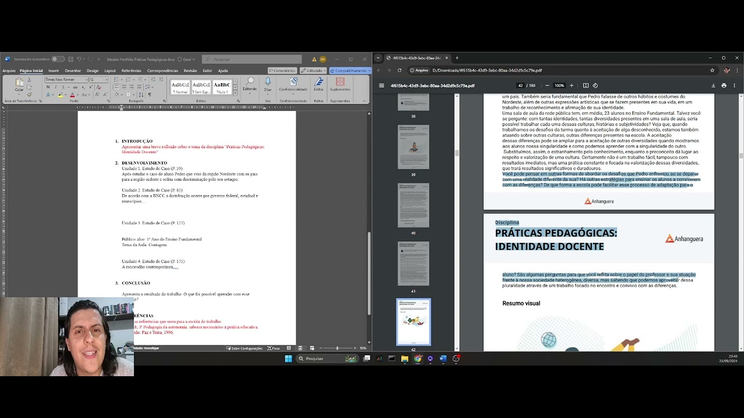Toggle strikethrough formatting
744x418 pixels.
(75, 87)
